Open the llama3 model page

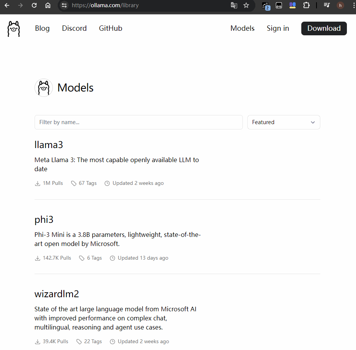point(49,145)
